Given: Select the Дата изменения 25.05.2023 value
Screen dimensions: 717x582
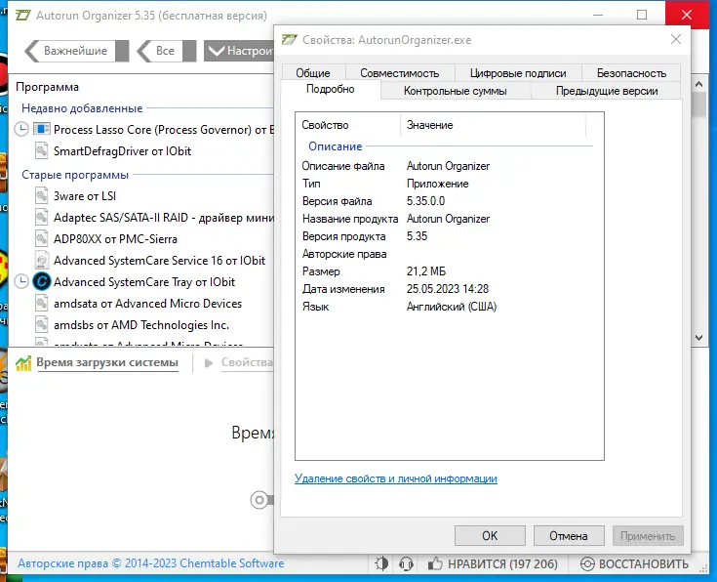Looking at the screenshot, I should click(x=447, y=289).
